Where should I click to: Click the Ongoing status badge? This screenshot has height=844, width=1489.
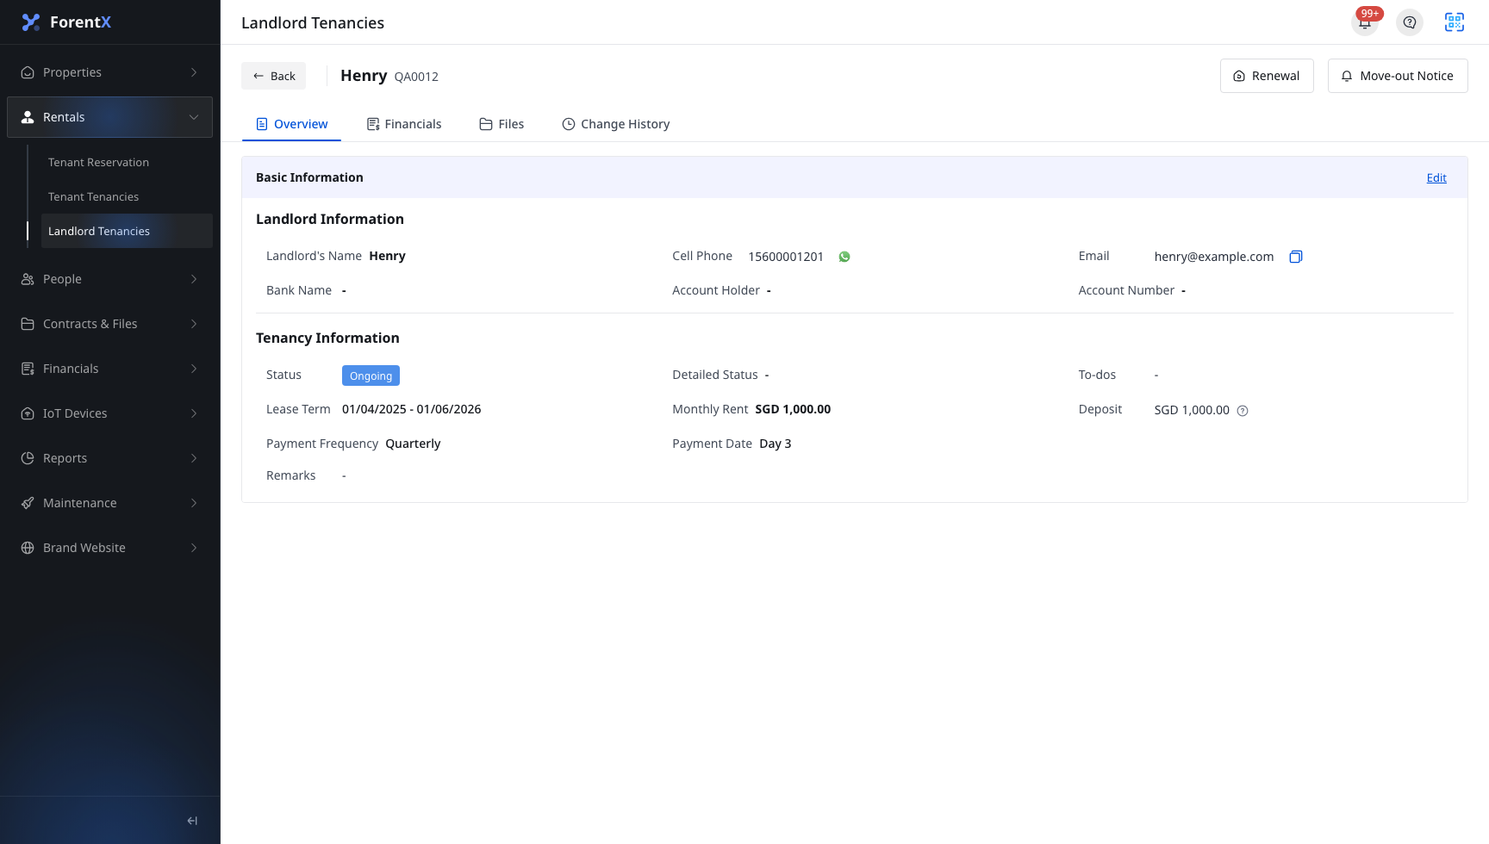pyautogui.click(x=371, y=375)
